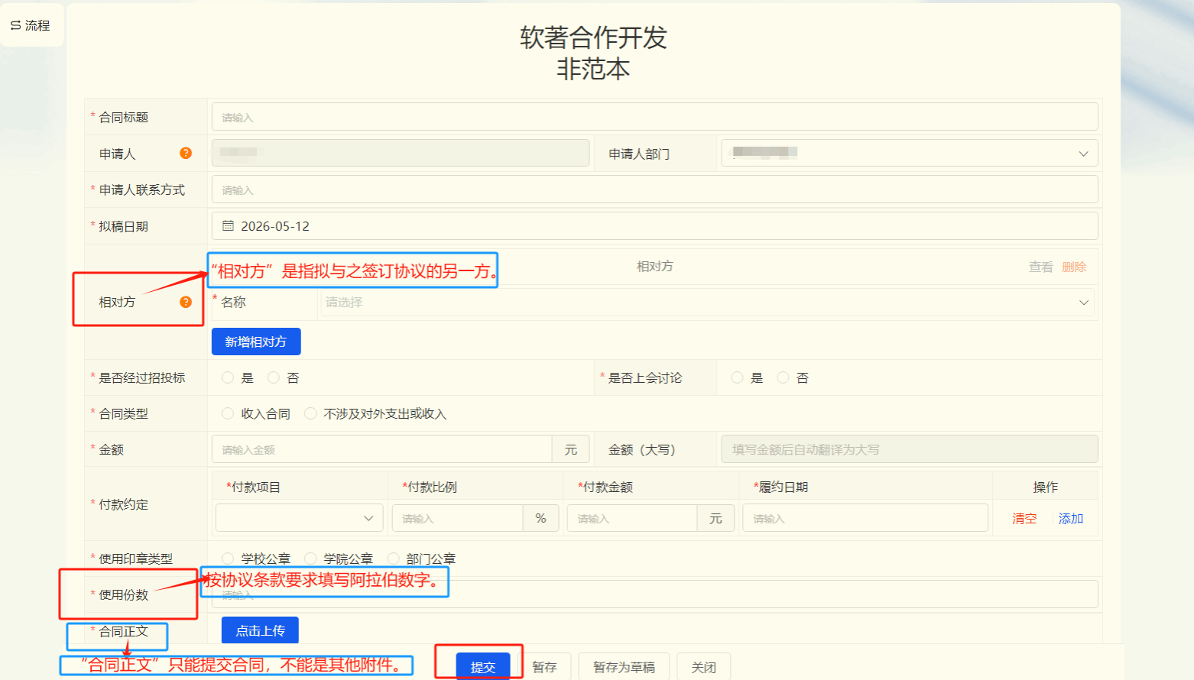Click 暂存为草稿 button
This screenshot has width=1194, height=680.
tap(624, 666)
